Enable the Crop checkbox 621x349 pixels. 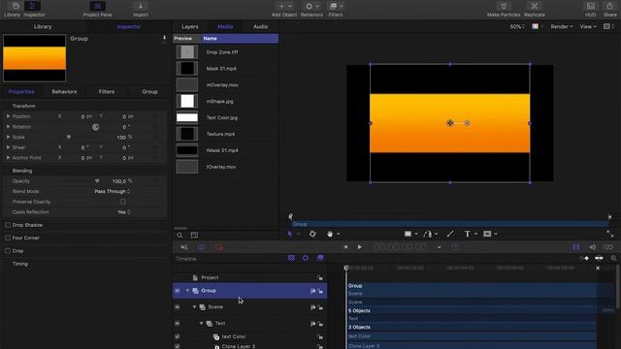pyautogui.click(x=8, y=251)
